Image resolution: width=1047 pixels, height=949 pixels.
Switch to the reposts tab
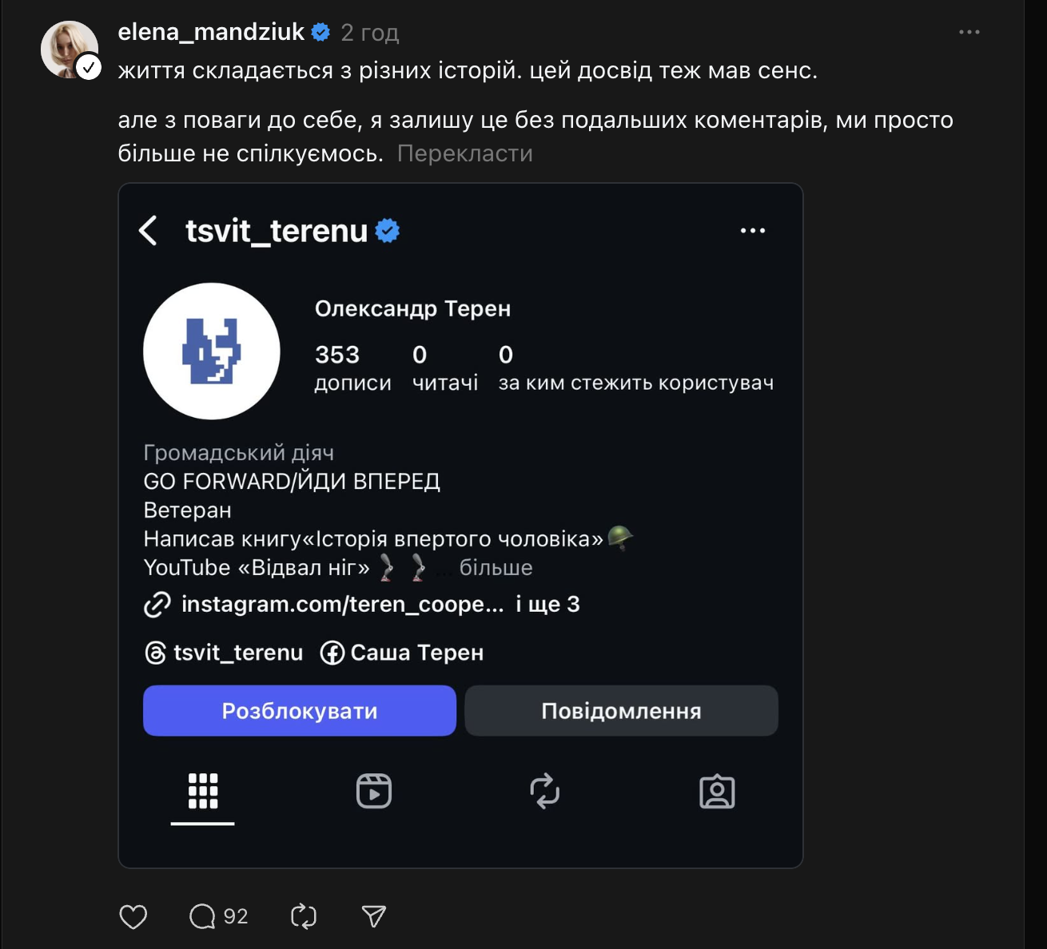(545, 792)
